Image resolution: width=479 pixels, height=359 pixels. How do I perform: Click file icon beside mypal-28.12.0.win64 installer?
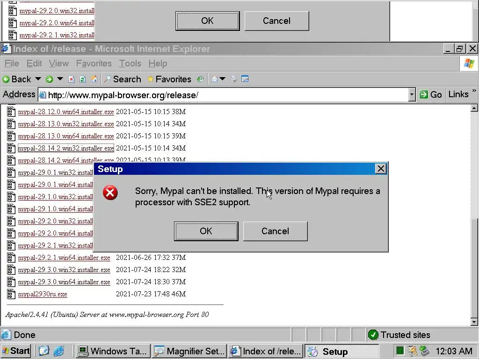[11, 112]
